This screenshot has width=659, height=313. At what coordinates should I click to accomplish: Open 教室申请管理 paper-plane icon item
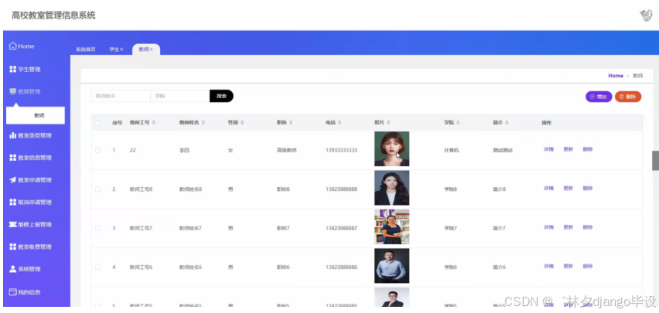[12, 180]
